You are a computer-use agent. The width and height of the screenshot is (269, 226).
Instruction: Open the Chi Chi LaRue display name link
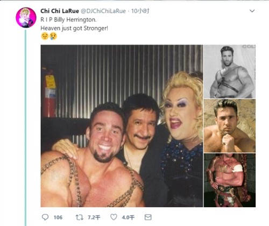[x=60, y=11]
